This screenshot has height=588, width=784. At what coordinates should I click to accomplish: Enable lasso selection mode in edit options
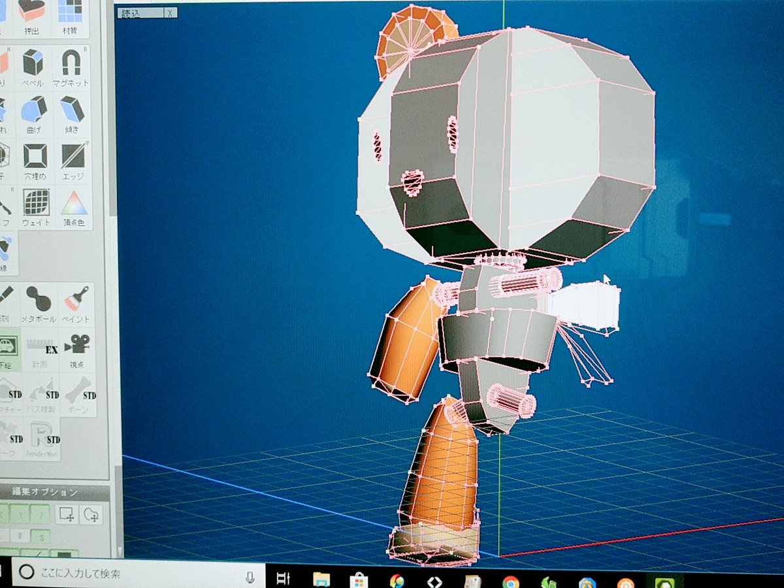tap(91, 515)
